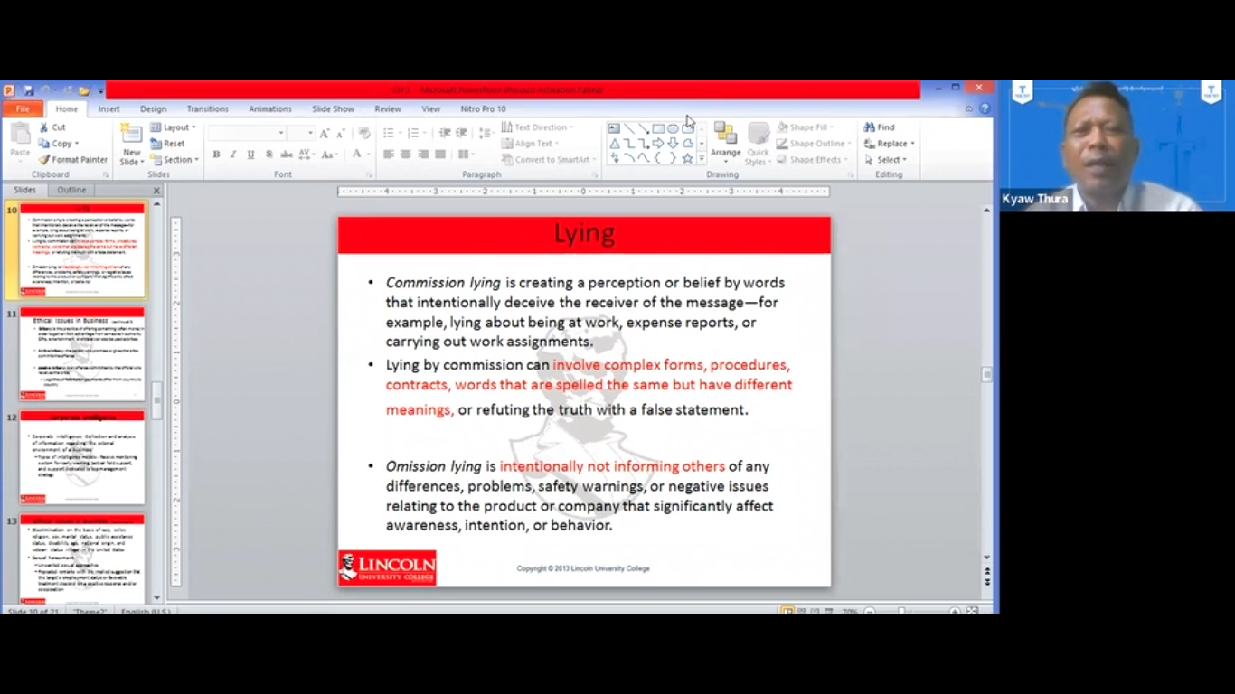Open the Select dropdown in Editing group

(x=885, y=160)
